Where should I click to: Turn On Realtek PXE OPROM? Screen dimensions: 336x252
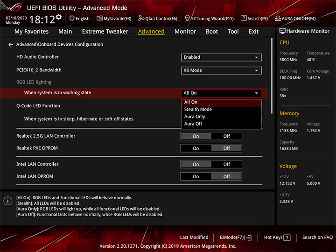(x=196, y=148)
